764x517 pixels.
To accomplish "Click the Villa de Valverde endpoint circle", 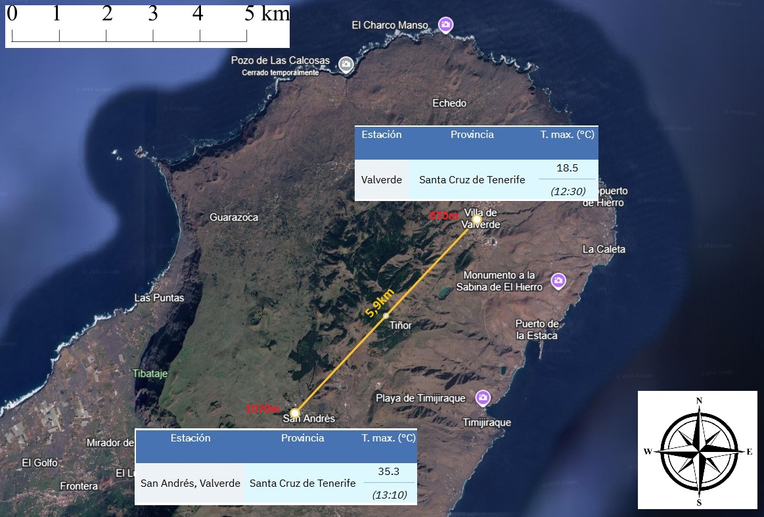I will (x=476, y=219).
